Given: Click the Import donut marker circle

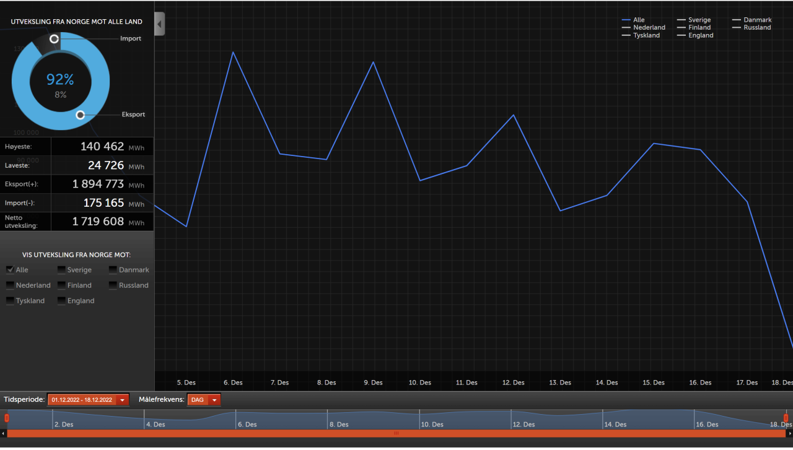Looking at the screenshot, I should [x=55, y=39].
